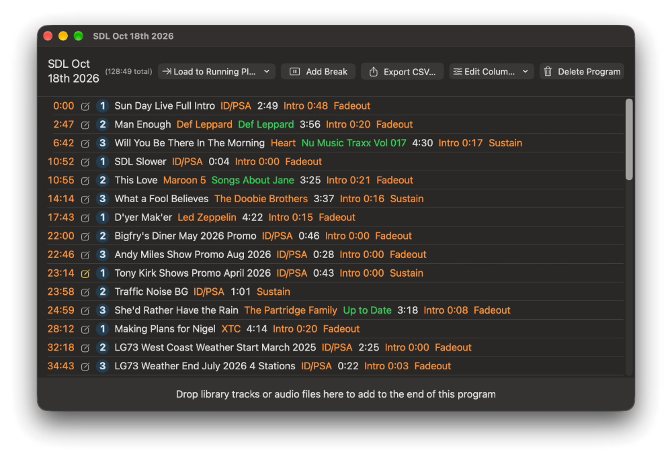Click the drop library tracks area

[336, 394]
